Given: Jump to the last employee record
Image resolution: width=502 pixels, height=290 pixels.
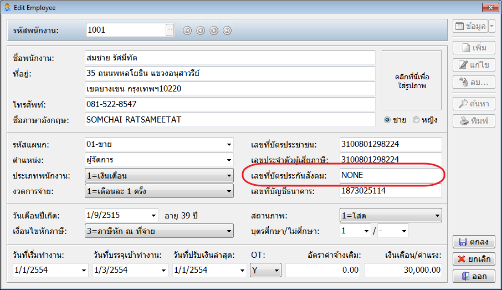Looking at the screenshot, I should tap(227, 30).
